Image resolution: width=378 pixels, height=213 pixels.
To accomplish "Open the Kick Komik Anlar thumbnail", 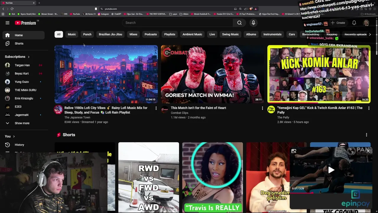I will pyautogui.click(x=319, y=74).
